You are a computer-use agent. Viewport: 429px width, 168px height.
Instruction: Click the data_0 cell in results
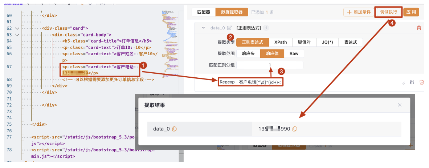coord(200,129)
